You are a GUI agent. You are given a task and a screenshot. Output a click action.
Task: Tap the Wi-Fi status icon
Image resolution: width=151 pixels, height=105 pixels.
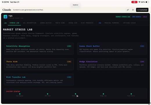pyautogui.click(x=139, y=2)
